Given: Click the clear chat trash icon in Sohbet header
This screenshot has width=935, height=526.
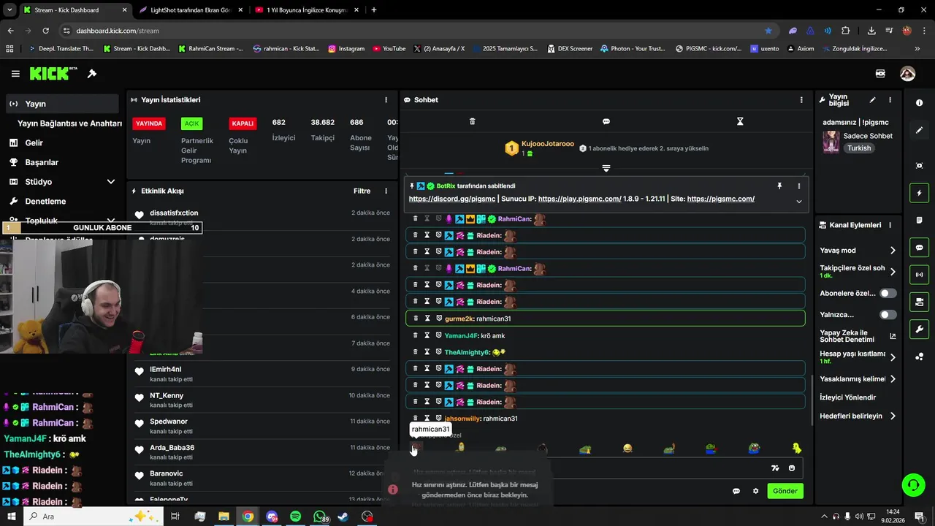Looking at the screenshot, I should point(472,121).
